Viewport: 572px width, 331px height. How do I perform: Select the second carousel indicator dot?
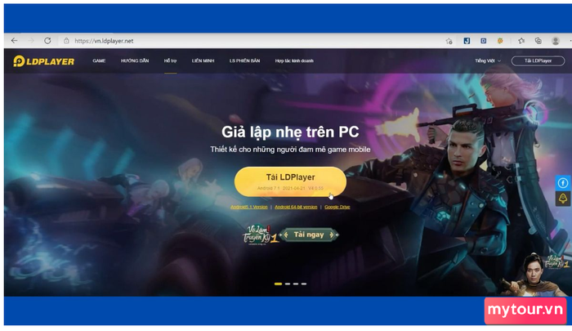click(288, 284)
